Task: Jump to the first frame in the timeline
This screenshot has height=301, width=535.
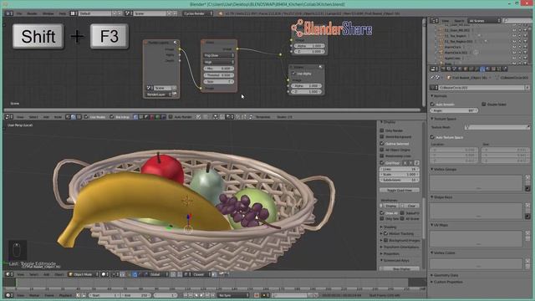Action: [x=186, y=295]
